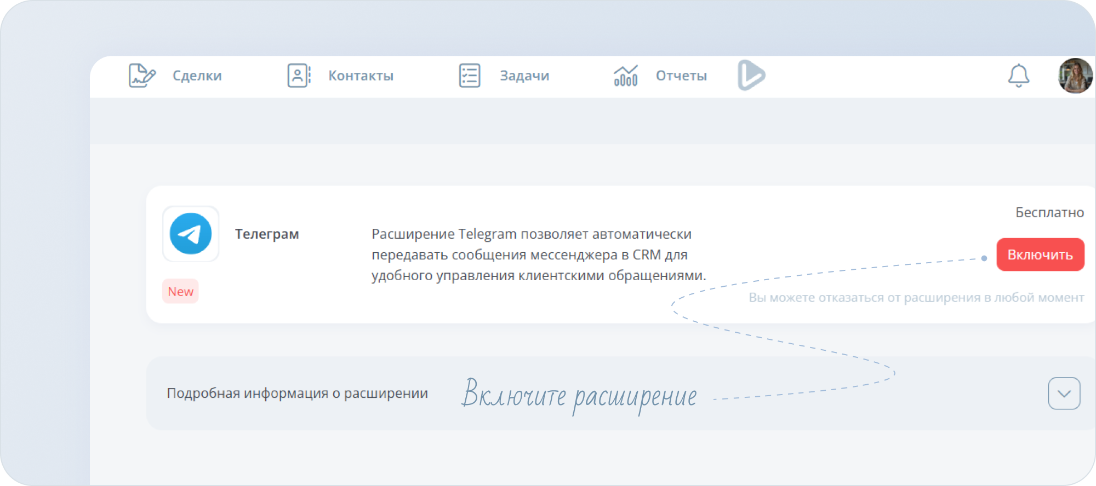Expand details with the chevron down button
Viewport: 1096px width, 486px height.
[1064, 394]
